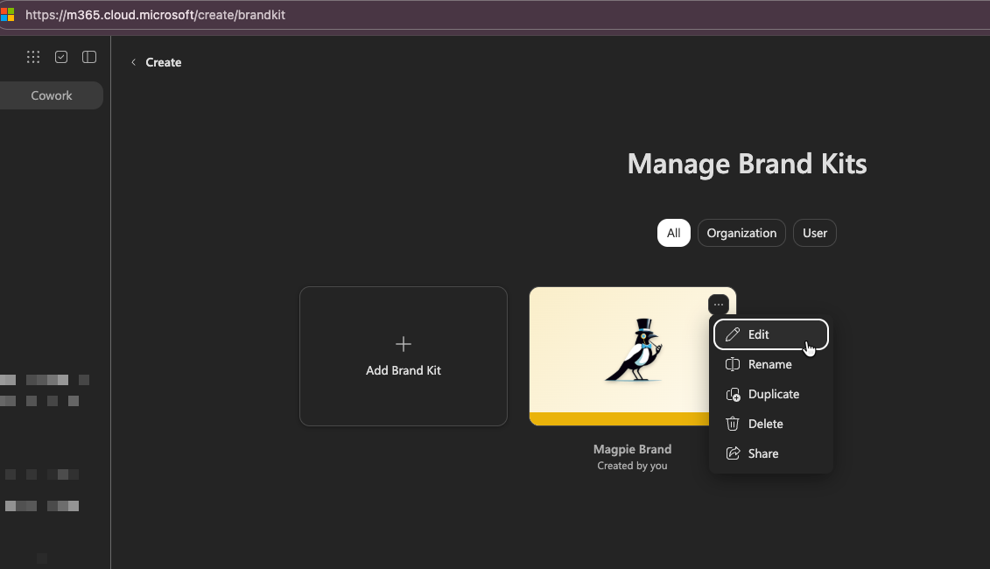Click the copy icon beside Duplicate
The image size is (990, 569).
tap(733, 394)
